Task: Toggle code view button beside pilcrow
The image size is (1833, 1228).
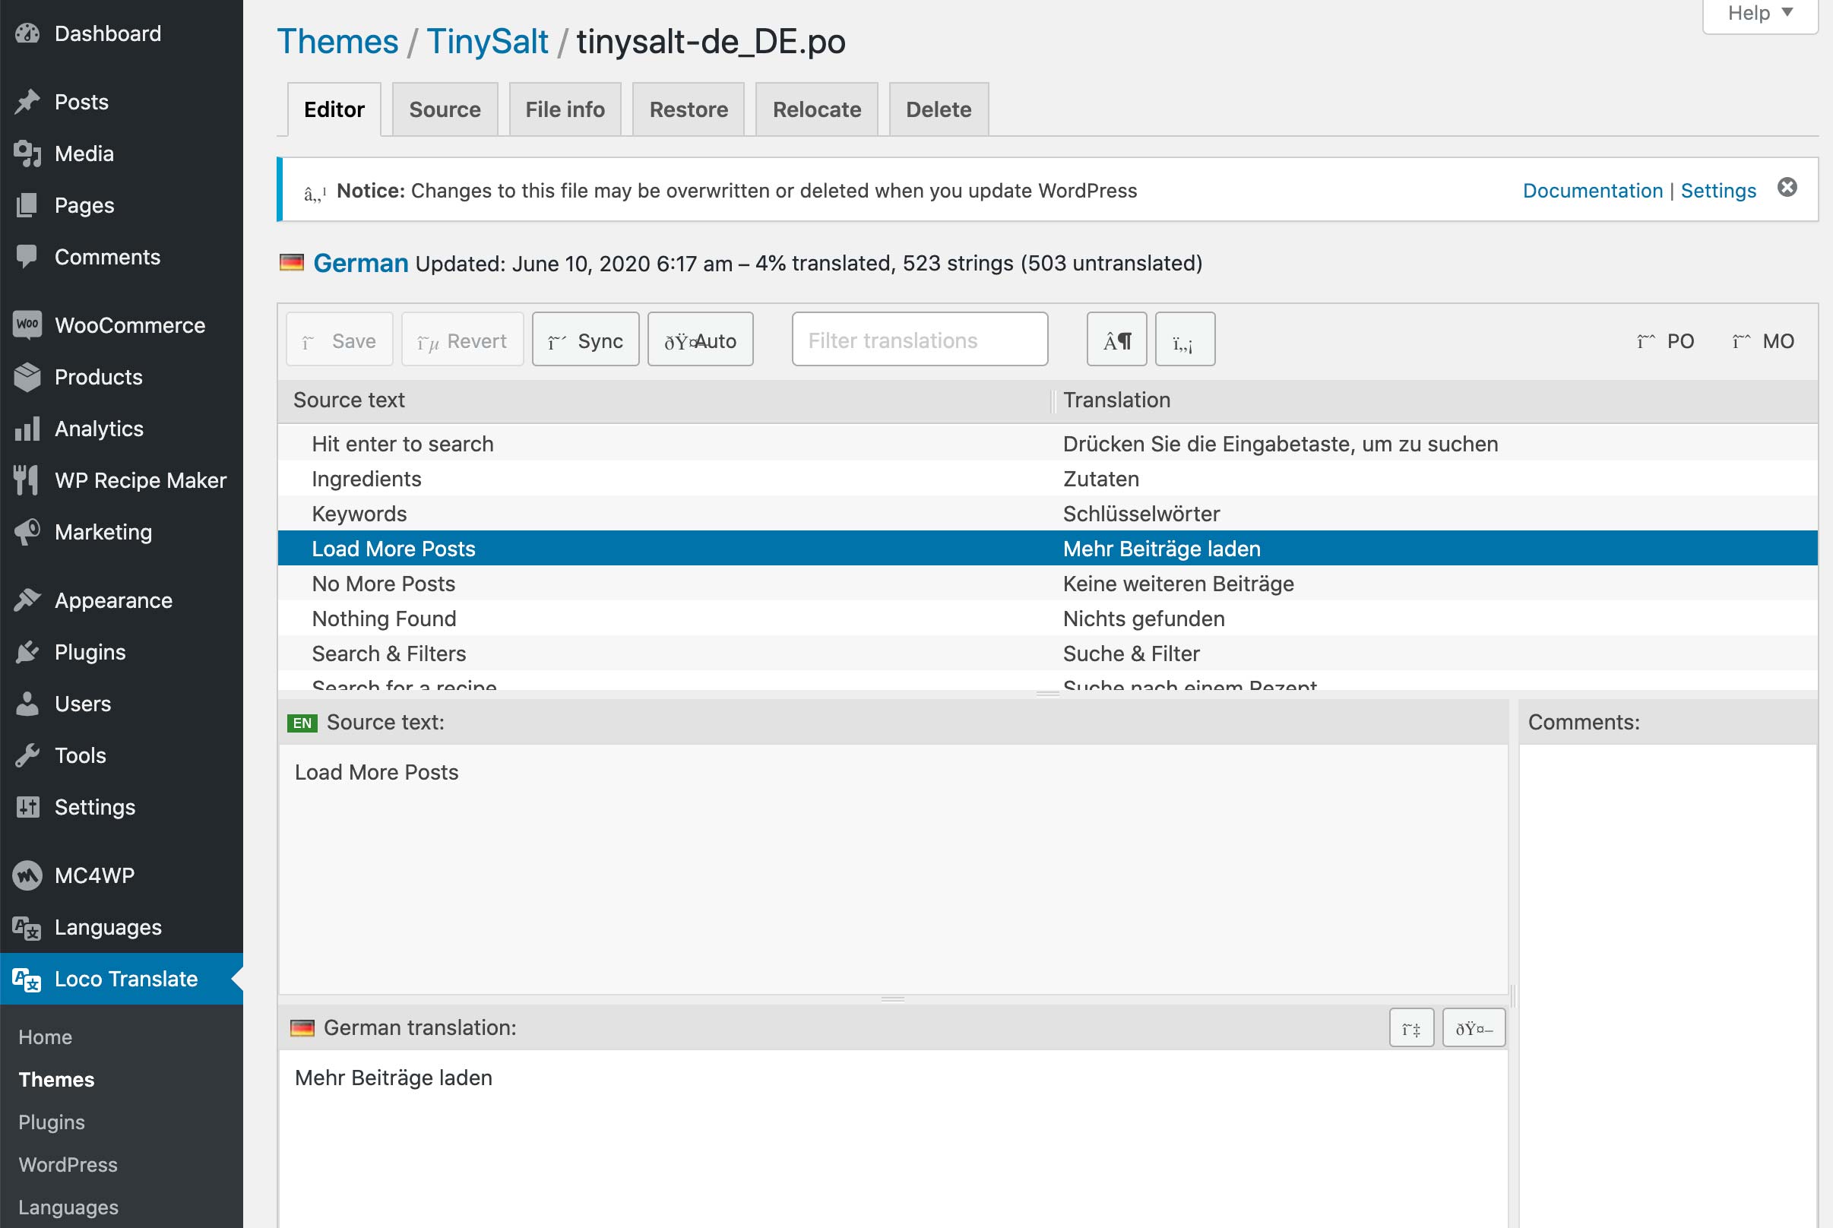Action: coord(1184,340)
